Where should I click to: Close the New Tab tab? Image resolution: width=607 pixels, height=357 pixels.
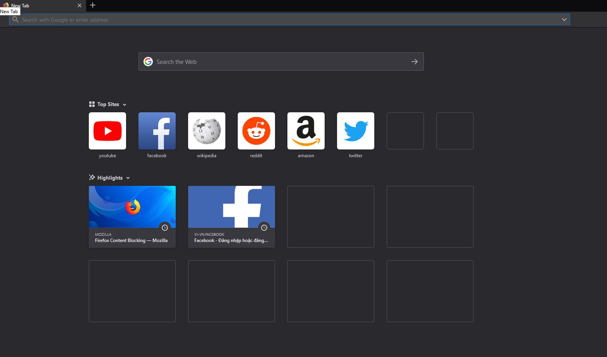click(80, 5)
